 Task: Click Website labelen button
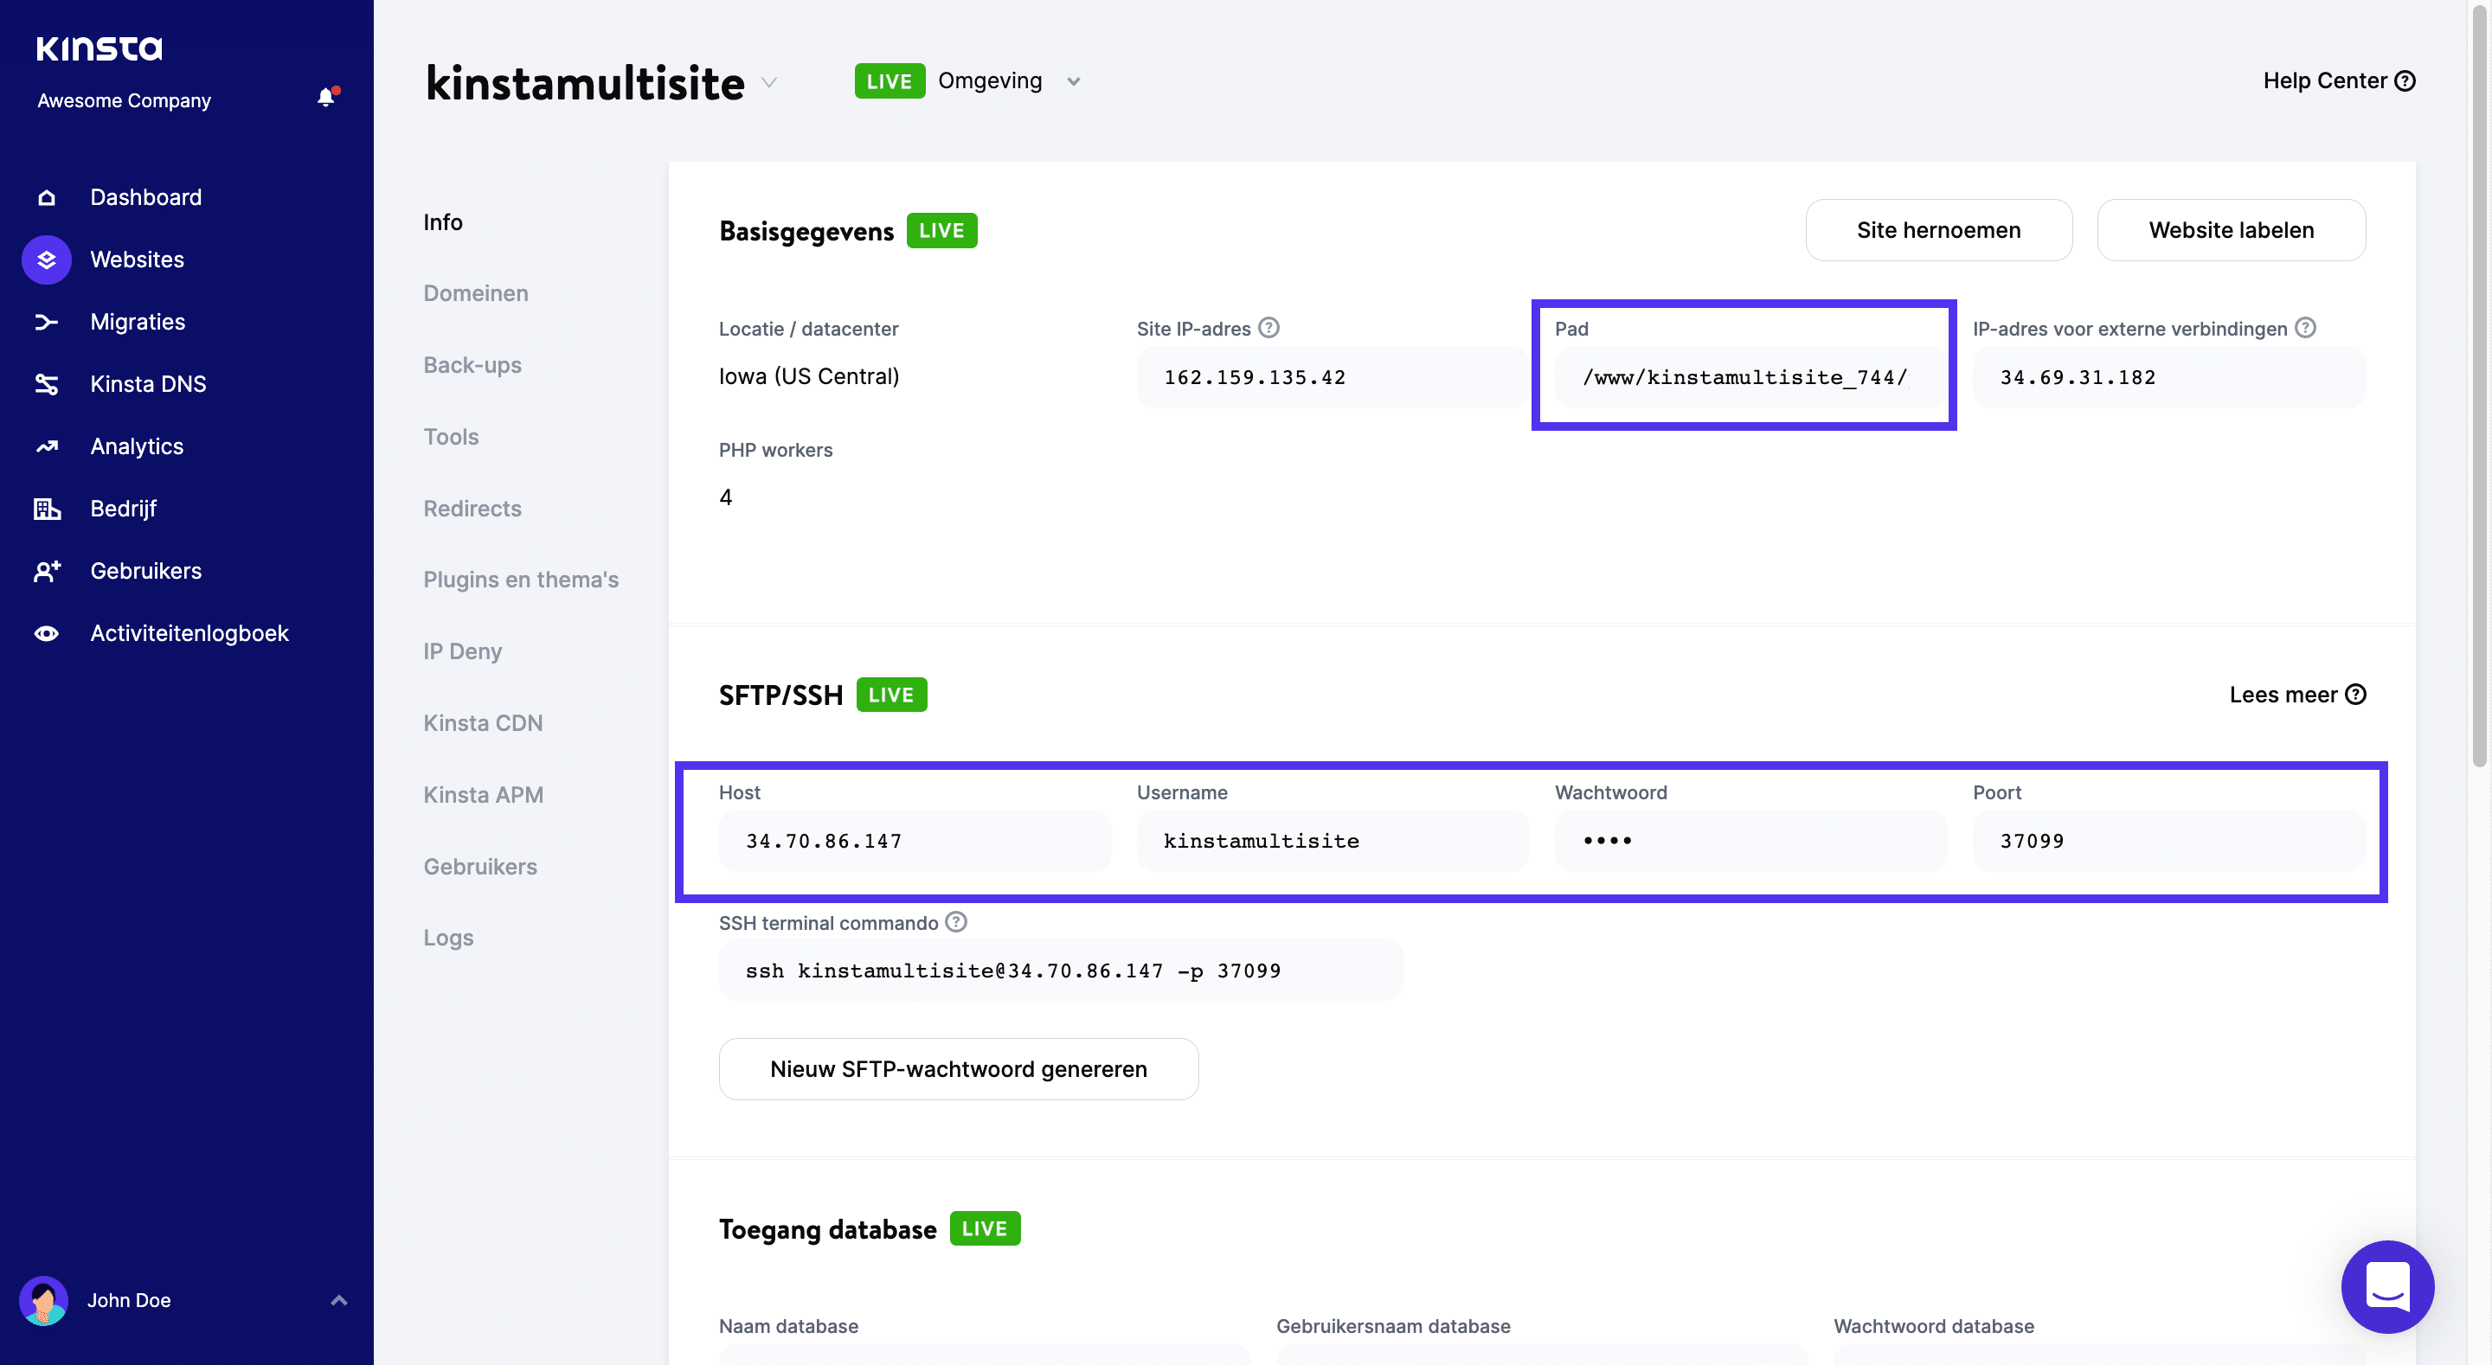coord(2230,230)
